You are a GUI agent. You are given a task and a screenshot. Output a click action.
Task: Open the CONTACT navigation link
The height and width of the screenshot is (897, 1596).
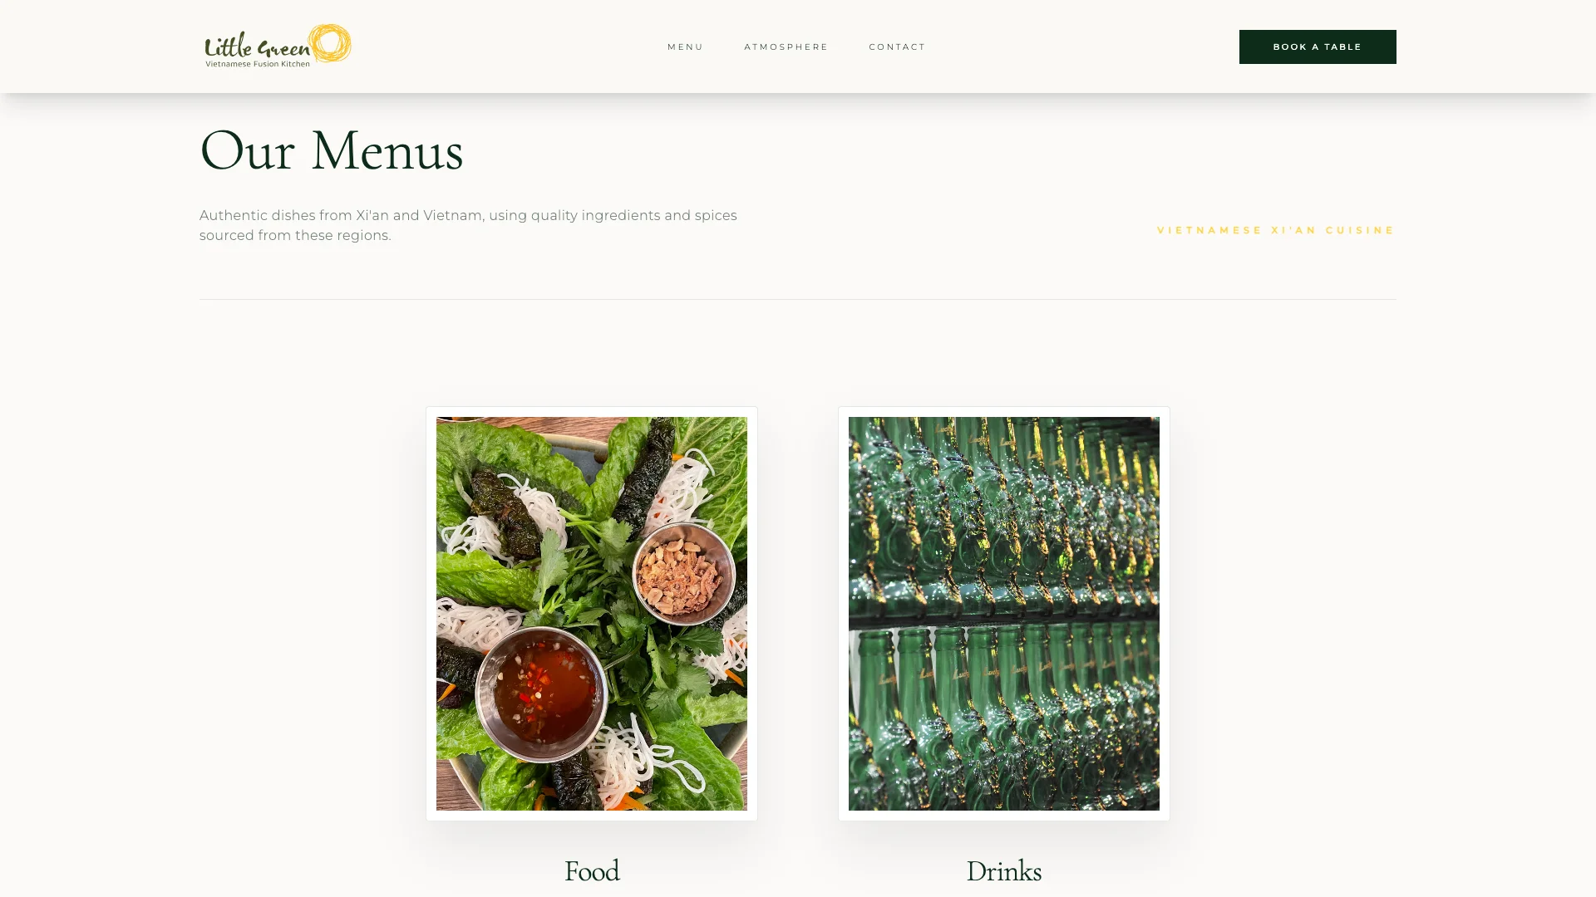[897, 47]
